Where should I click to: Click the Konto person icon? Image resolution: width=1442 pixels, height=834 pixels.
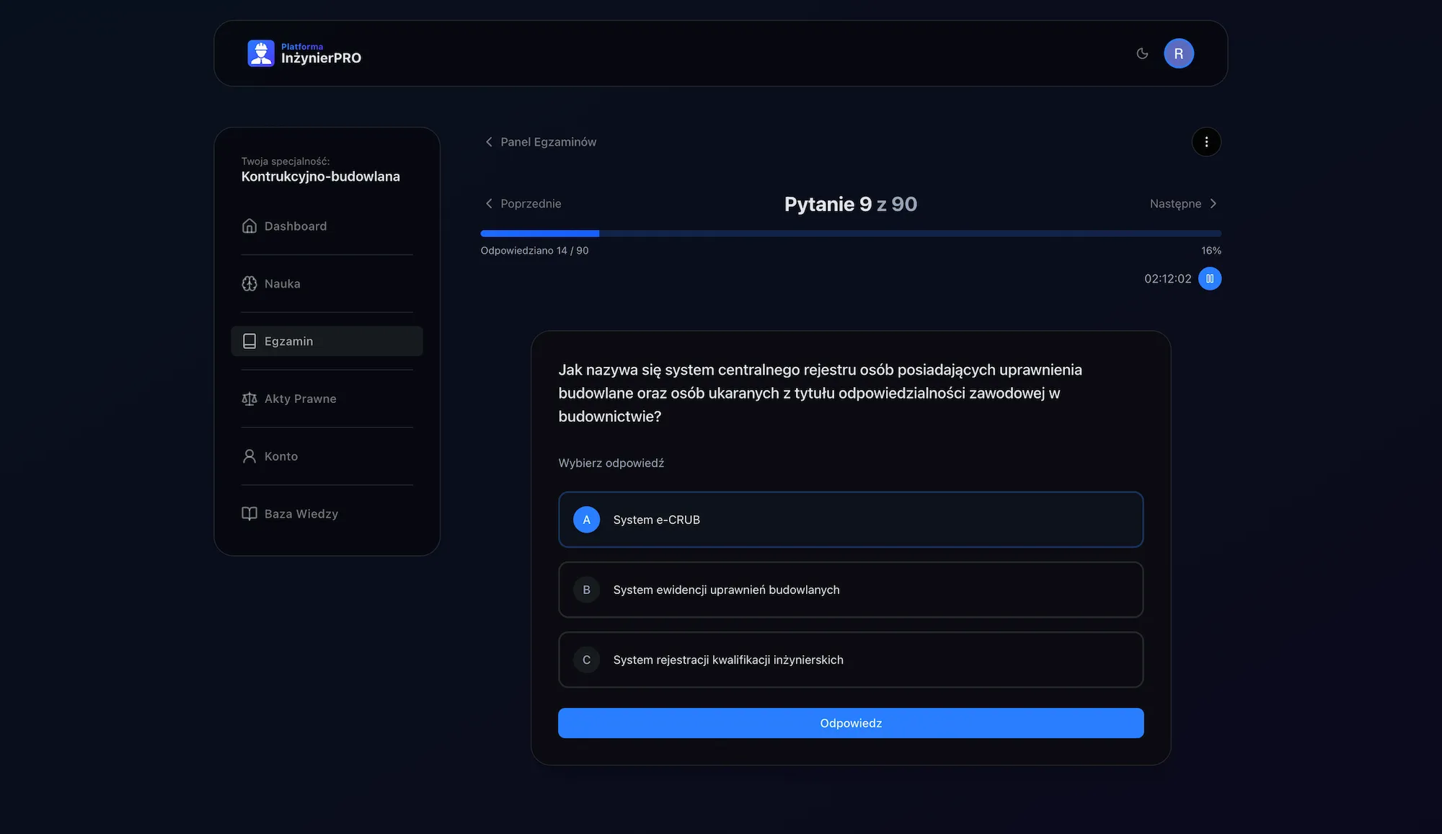[x=249, y=456]
